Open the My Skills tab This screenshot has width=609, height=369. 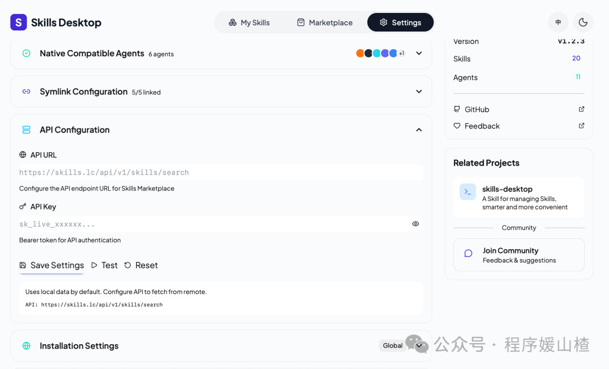coord(249,22)
